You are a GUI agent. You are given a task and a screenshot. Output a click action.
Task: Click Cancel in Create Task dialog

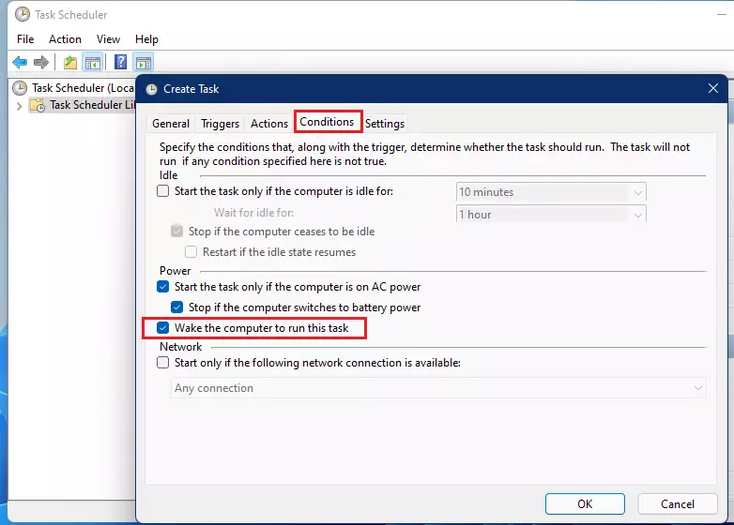coord(678,504)
